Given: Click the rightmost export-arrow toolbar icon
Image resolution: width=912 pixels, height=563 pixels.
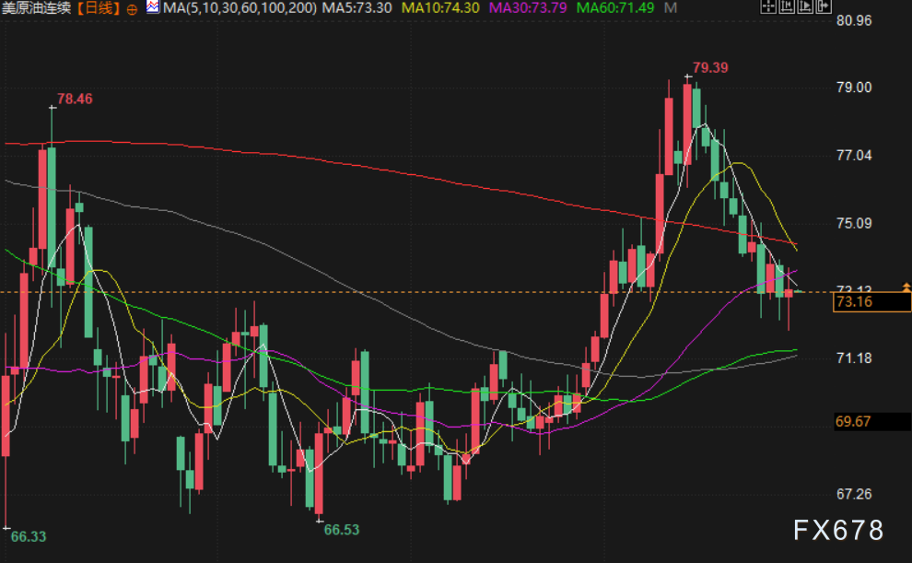Looking at the screenshot, I should tap(824, 6).
